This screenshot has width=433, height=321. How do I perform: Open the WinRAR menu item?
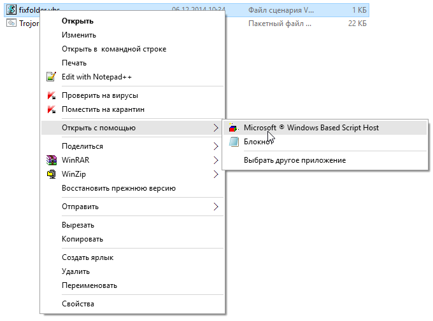point(132,160)
